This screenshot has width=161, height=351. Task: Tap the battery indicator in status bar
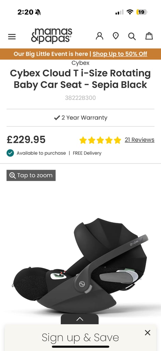[x=142, y=12]
